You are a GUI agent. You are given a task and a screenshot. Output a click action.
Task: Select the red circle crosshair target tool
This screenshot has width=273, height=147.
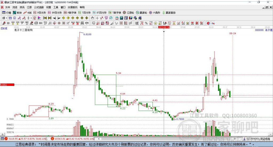tap(54, 23)
